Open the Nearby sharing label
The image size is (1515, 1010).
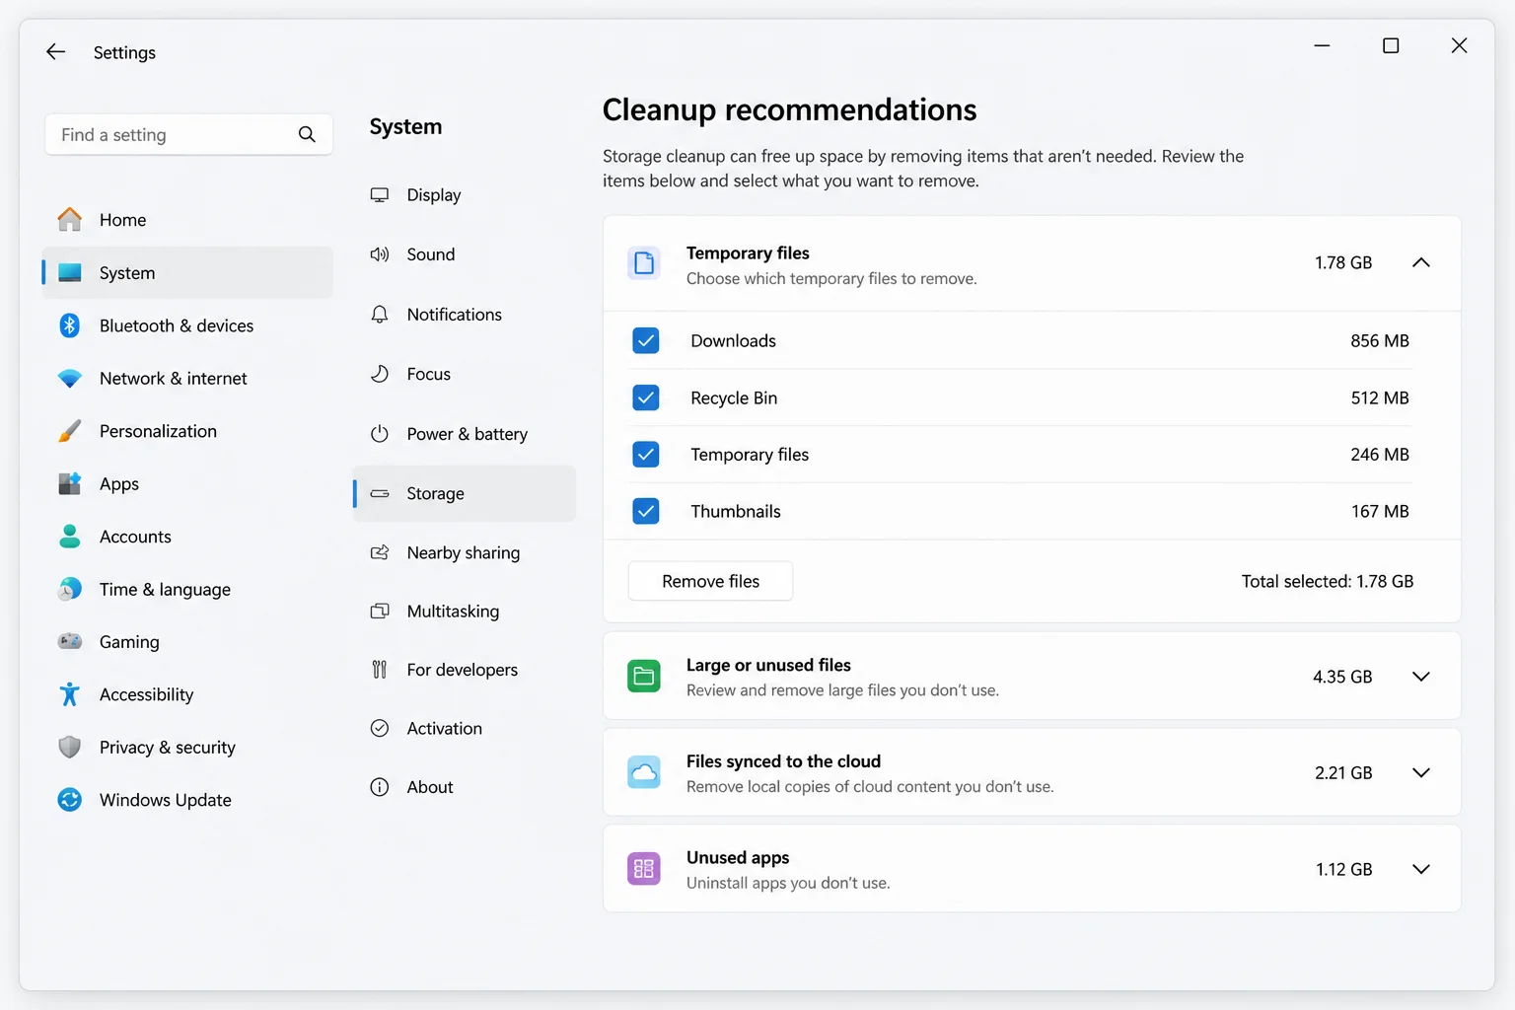tap(464, 552)
